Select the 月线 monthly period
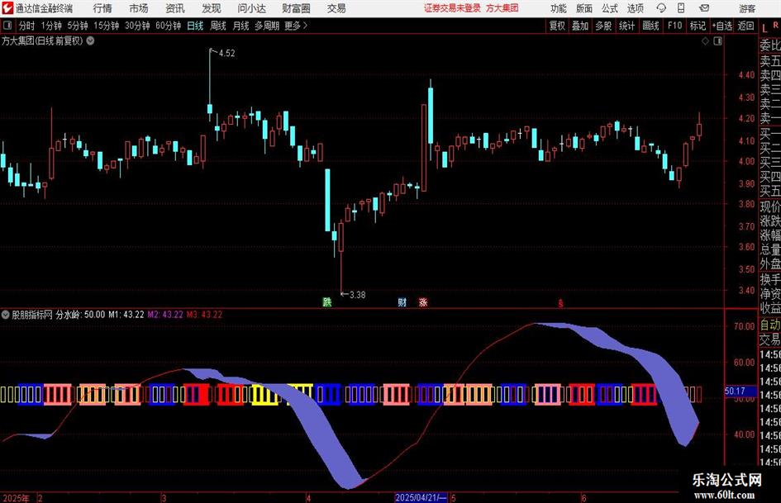Image resolution: width=781 pixels, height=503 pixels. pos(240,26)
